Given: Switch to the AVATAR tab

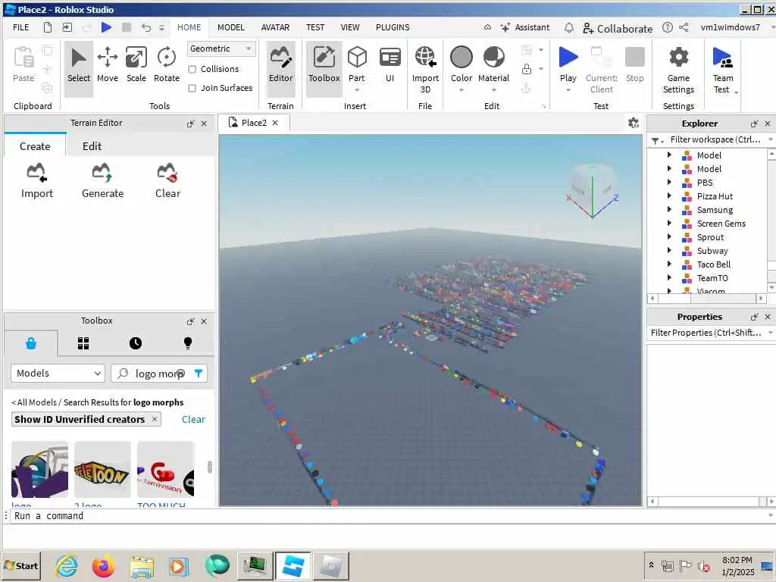Looking at the screenshot, I should coord(275,27).
